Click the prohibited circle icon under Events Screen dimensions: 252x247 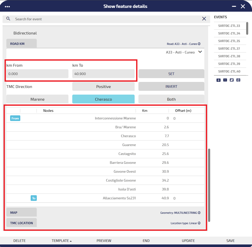[x=238, y=80]
